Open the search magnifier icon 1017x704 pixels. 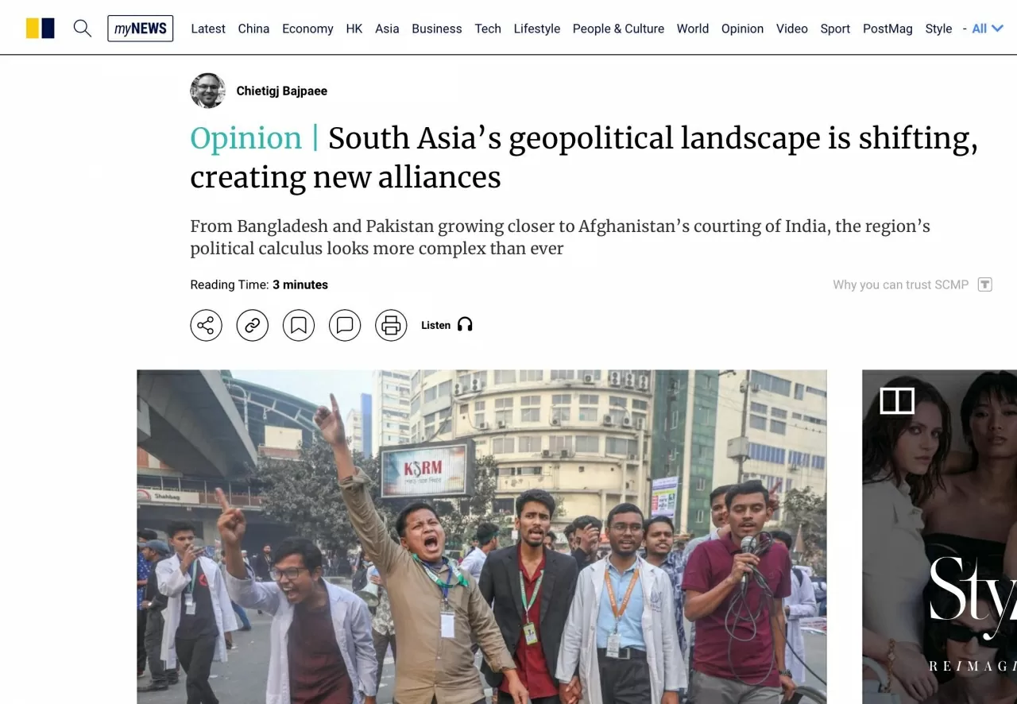coord(82,29)
